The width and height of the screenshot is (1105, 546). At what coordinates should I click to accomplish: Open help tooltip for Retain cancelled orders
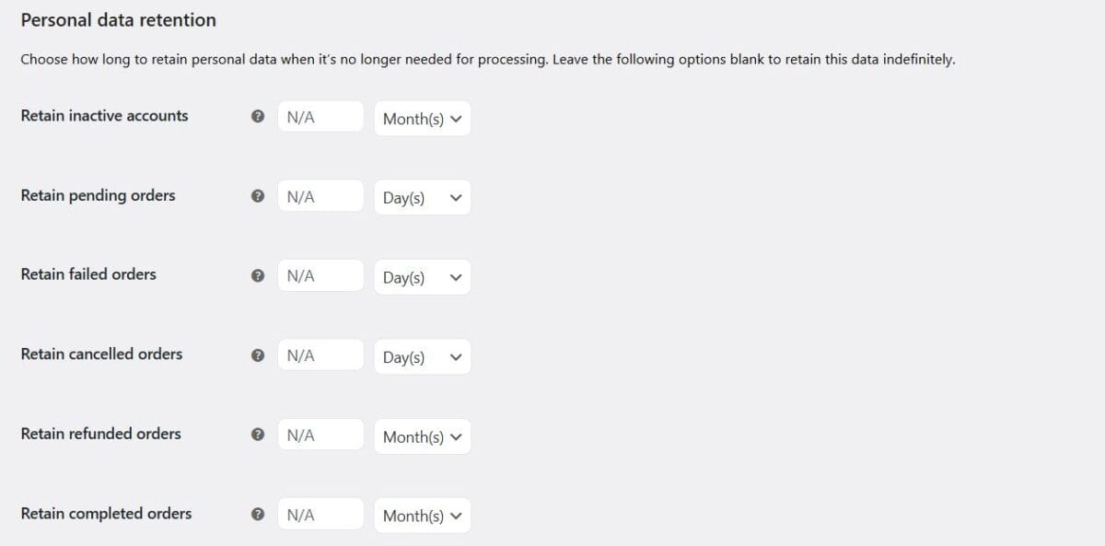pyautogui.click(x=258, y=354)
